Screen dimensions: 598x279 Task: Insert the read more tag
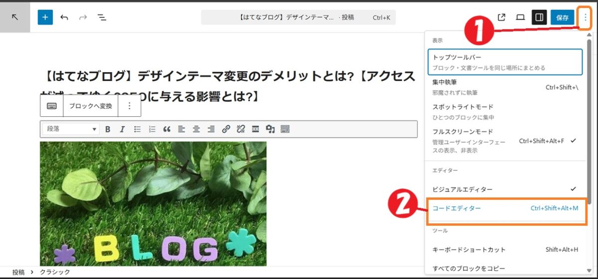[x=255, y=129]
